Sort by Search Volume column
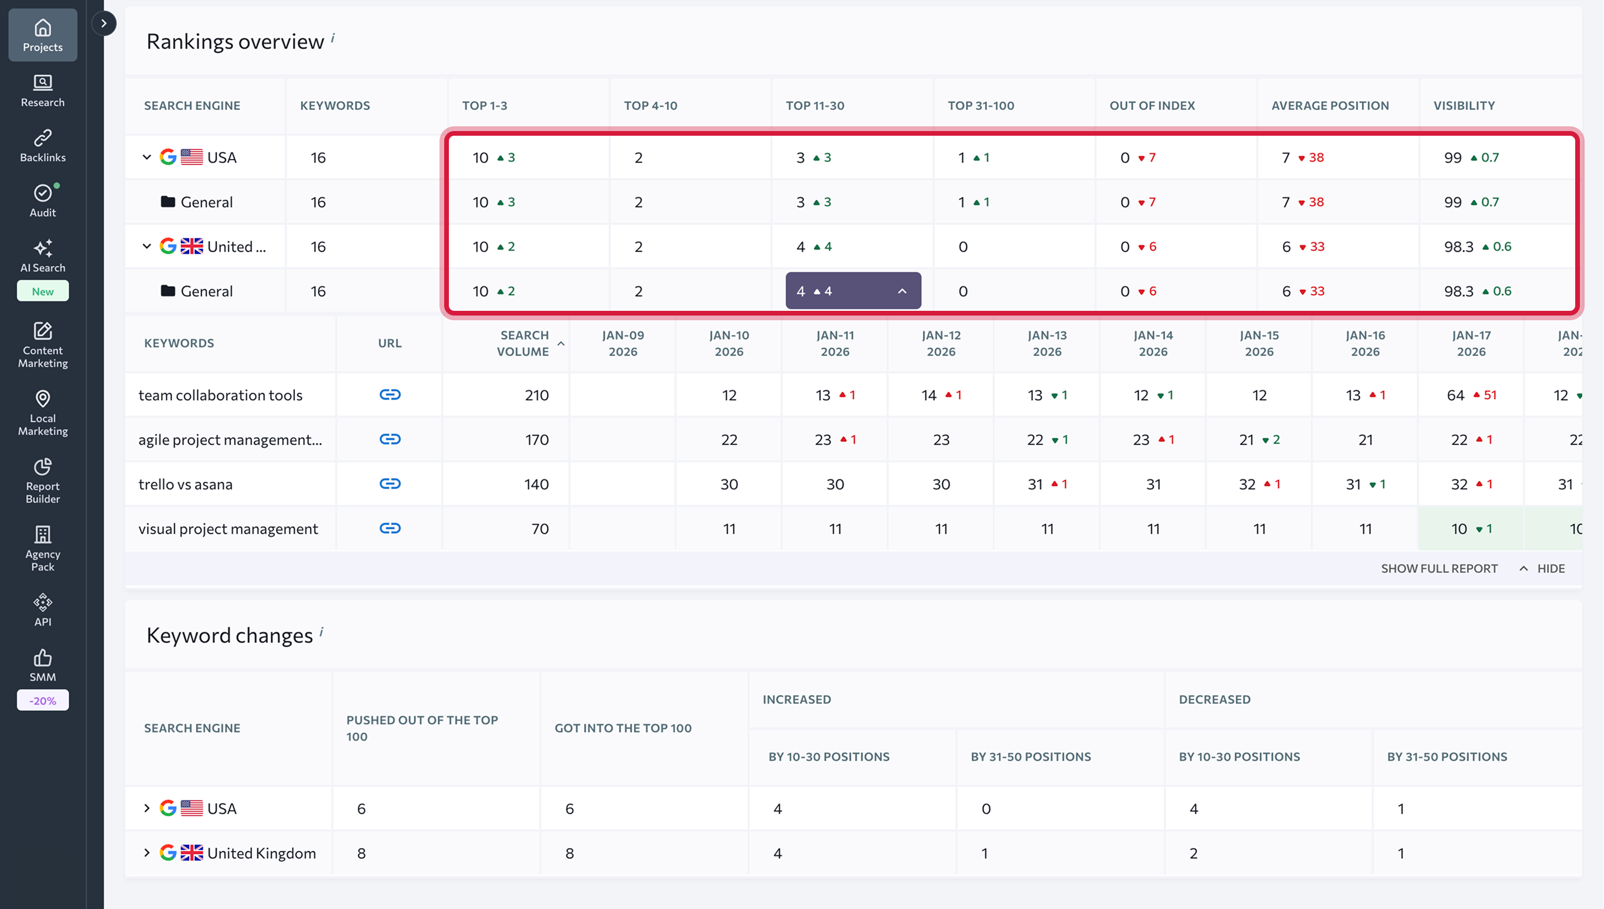The image size is (1604, 909). pyautogui.click(x=523, y=343)
